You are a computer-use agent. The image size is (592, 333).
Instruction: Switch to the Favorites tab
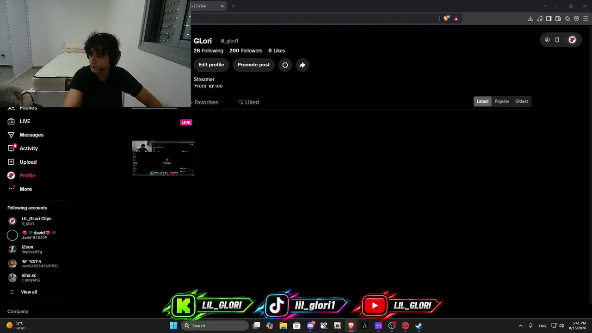(x=206, y=102)
